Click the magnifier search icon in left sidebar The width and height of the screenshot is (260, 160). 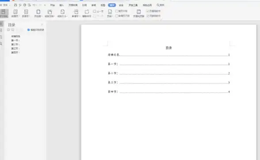click(x=1, y=44)
